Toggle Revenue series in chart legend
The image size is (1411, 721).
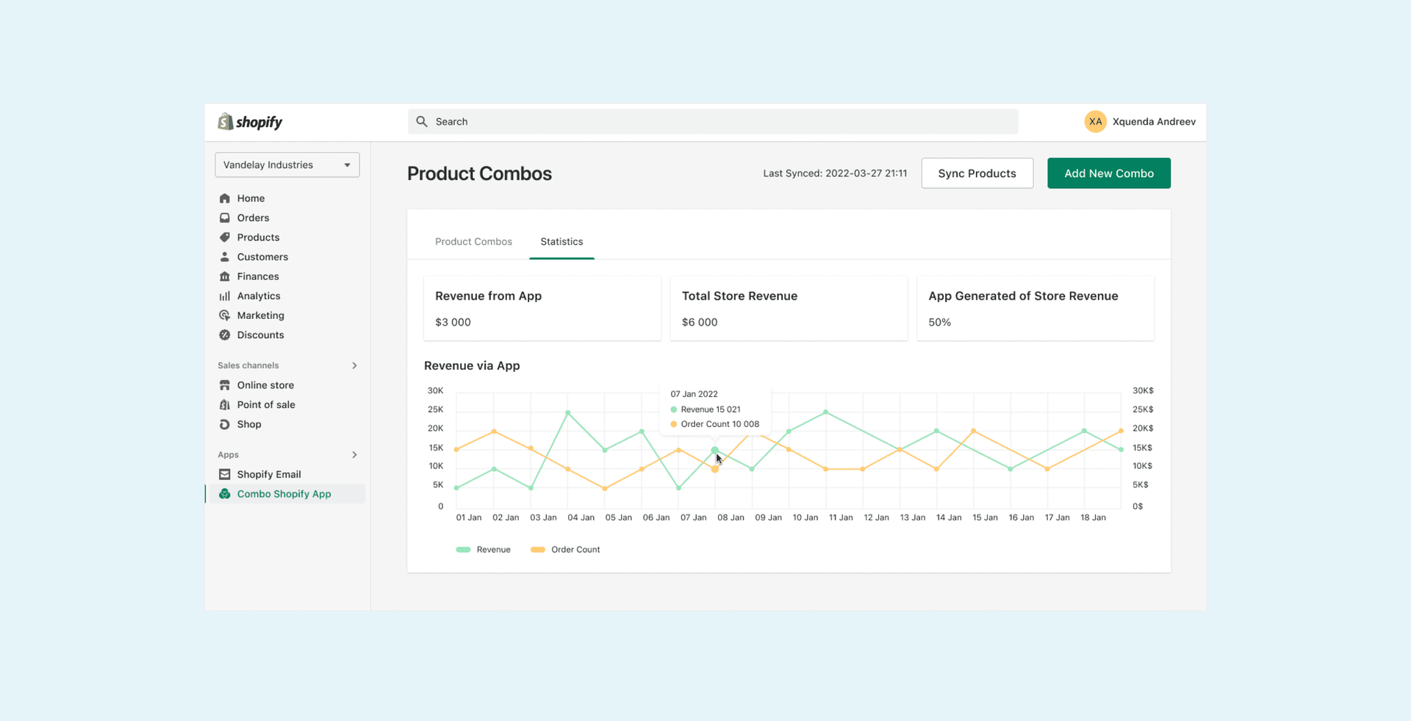(484, 550)
